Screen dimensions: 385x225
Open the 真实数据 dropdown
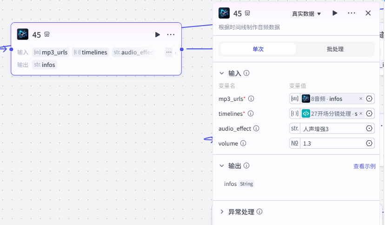click(x=306, y=14)
